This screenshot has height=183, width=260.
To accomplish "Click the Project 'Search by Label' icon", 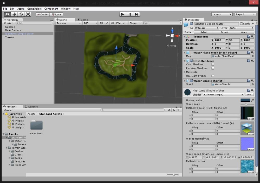I will 174,110.
